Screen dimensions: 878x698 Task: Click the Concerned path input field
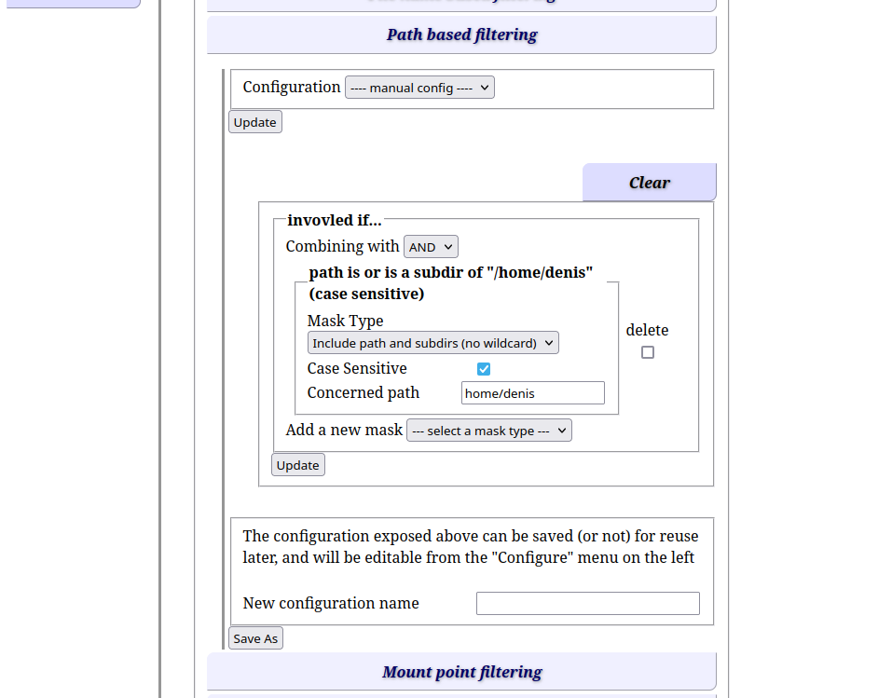point(532,393)
